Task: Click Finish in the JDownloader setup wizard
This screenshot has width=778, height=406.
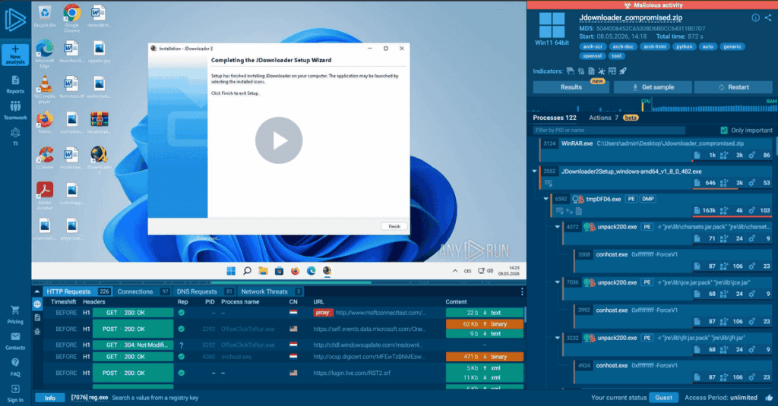Action: click(x=394, y=227)
